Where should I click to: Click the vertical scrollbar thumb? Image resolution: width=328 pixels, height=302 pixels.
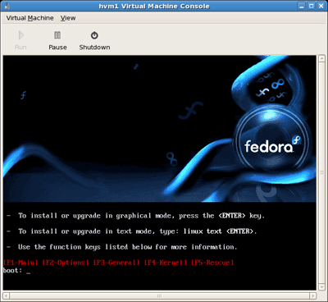tap(321, 173)
